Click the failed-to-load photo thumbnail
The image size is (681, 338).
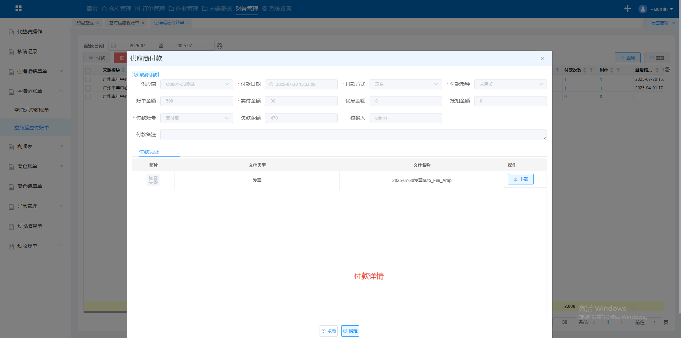(x=153, y=180)
